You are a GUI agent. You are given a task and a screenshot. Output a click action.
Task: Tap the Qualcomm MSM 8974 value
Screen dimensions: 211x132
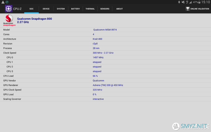click(105, 30)
